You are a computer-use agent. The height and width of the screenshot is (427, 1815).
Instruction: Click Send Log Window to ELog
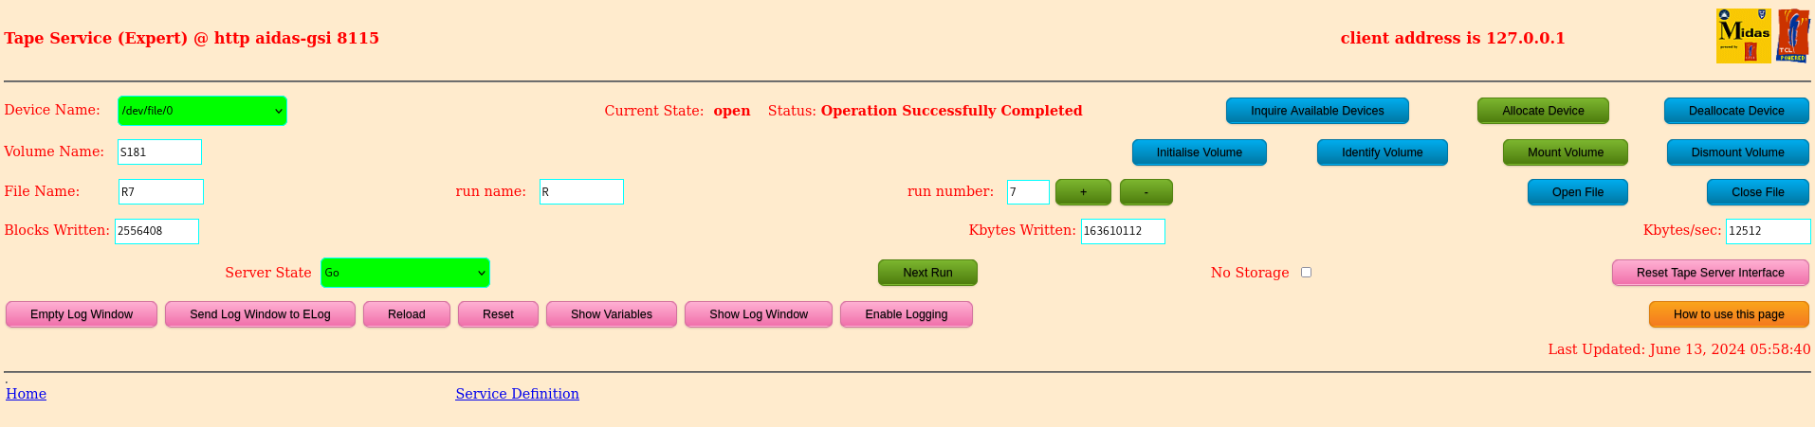(260, 314)
